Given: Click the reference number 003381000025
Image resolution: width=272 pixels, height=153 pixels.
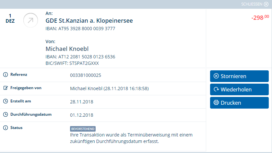Looking at the screenshot, I should 86,75.
